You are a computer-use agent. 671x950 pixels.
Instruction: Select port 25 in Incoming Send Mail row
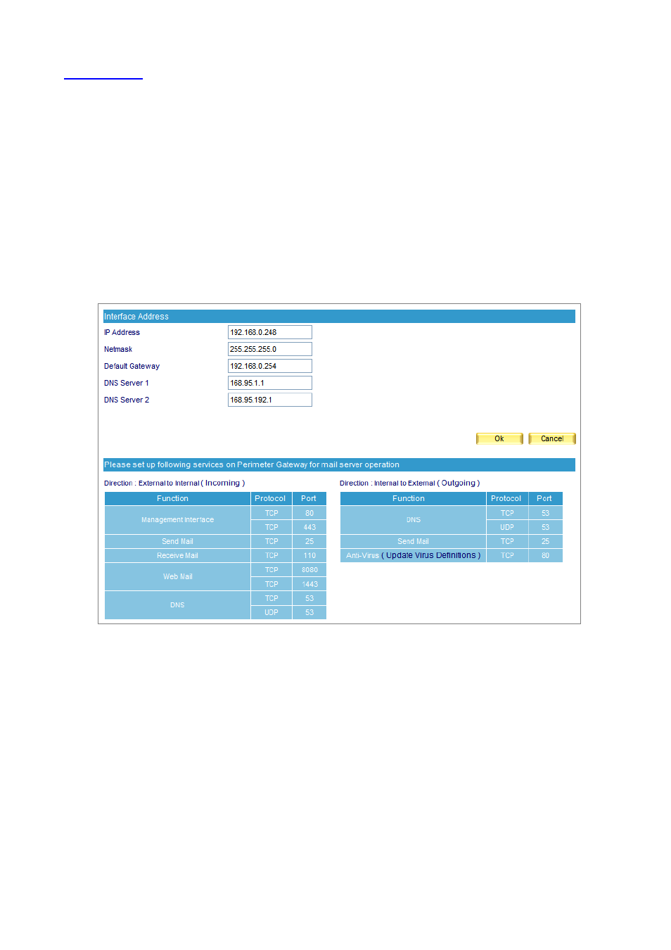pos(309,541)
